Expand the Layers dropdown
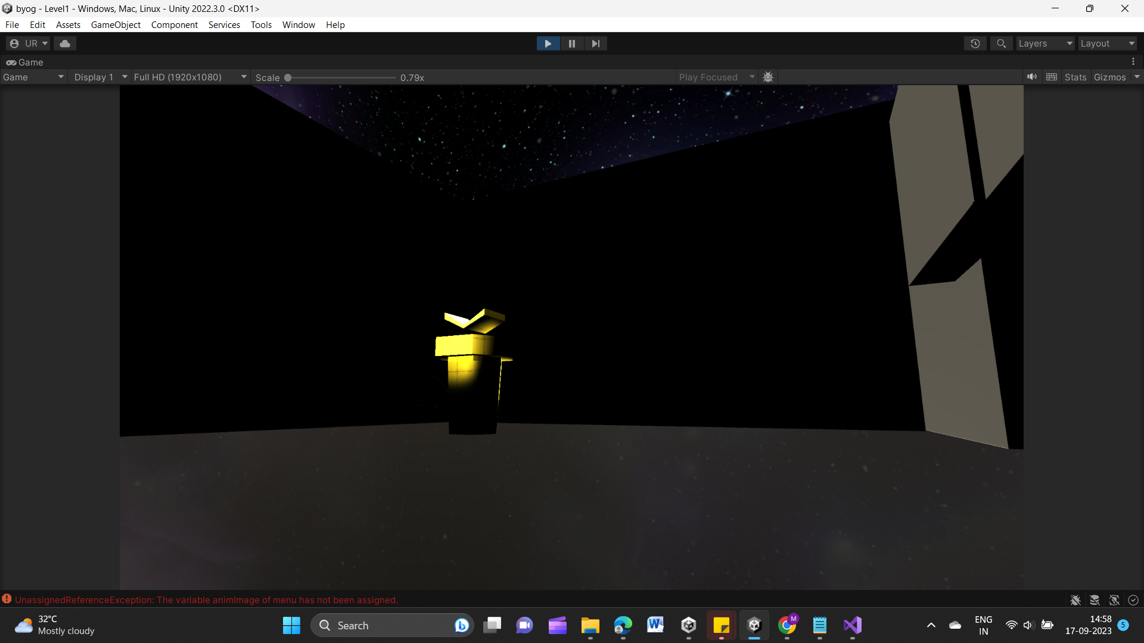 1045,43
